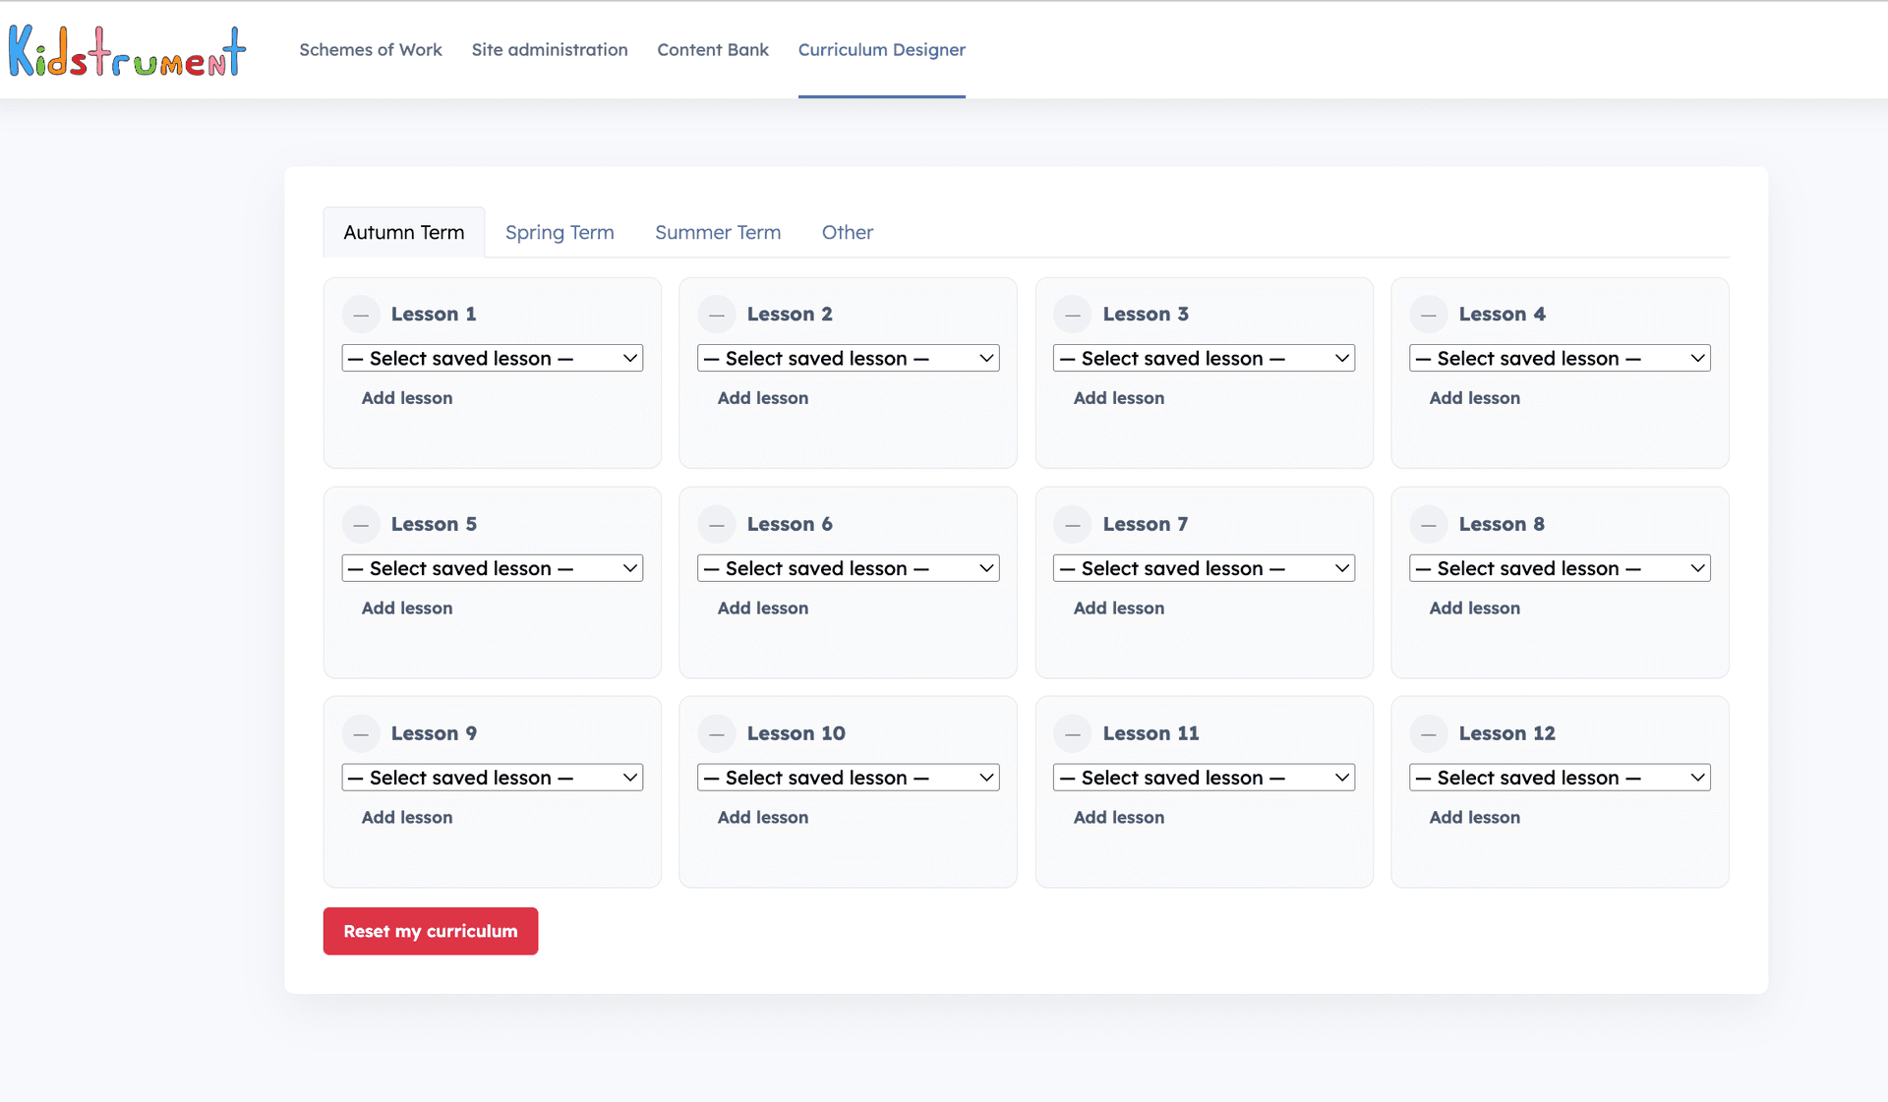Click Reset my curriculum button
The image size is (1888, 1102).
point(431,931)
